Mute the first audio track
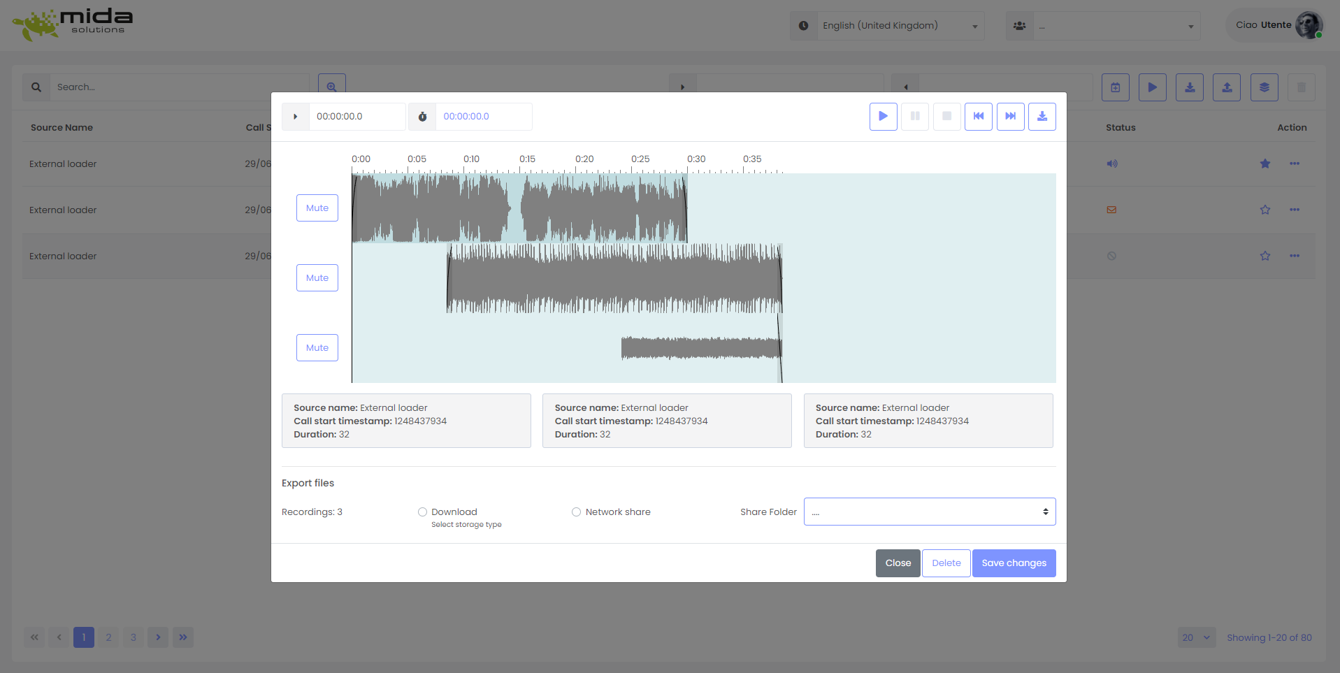 [317, 208]
